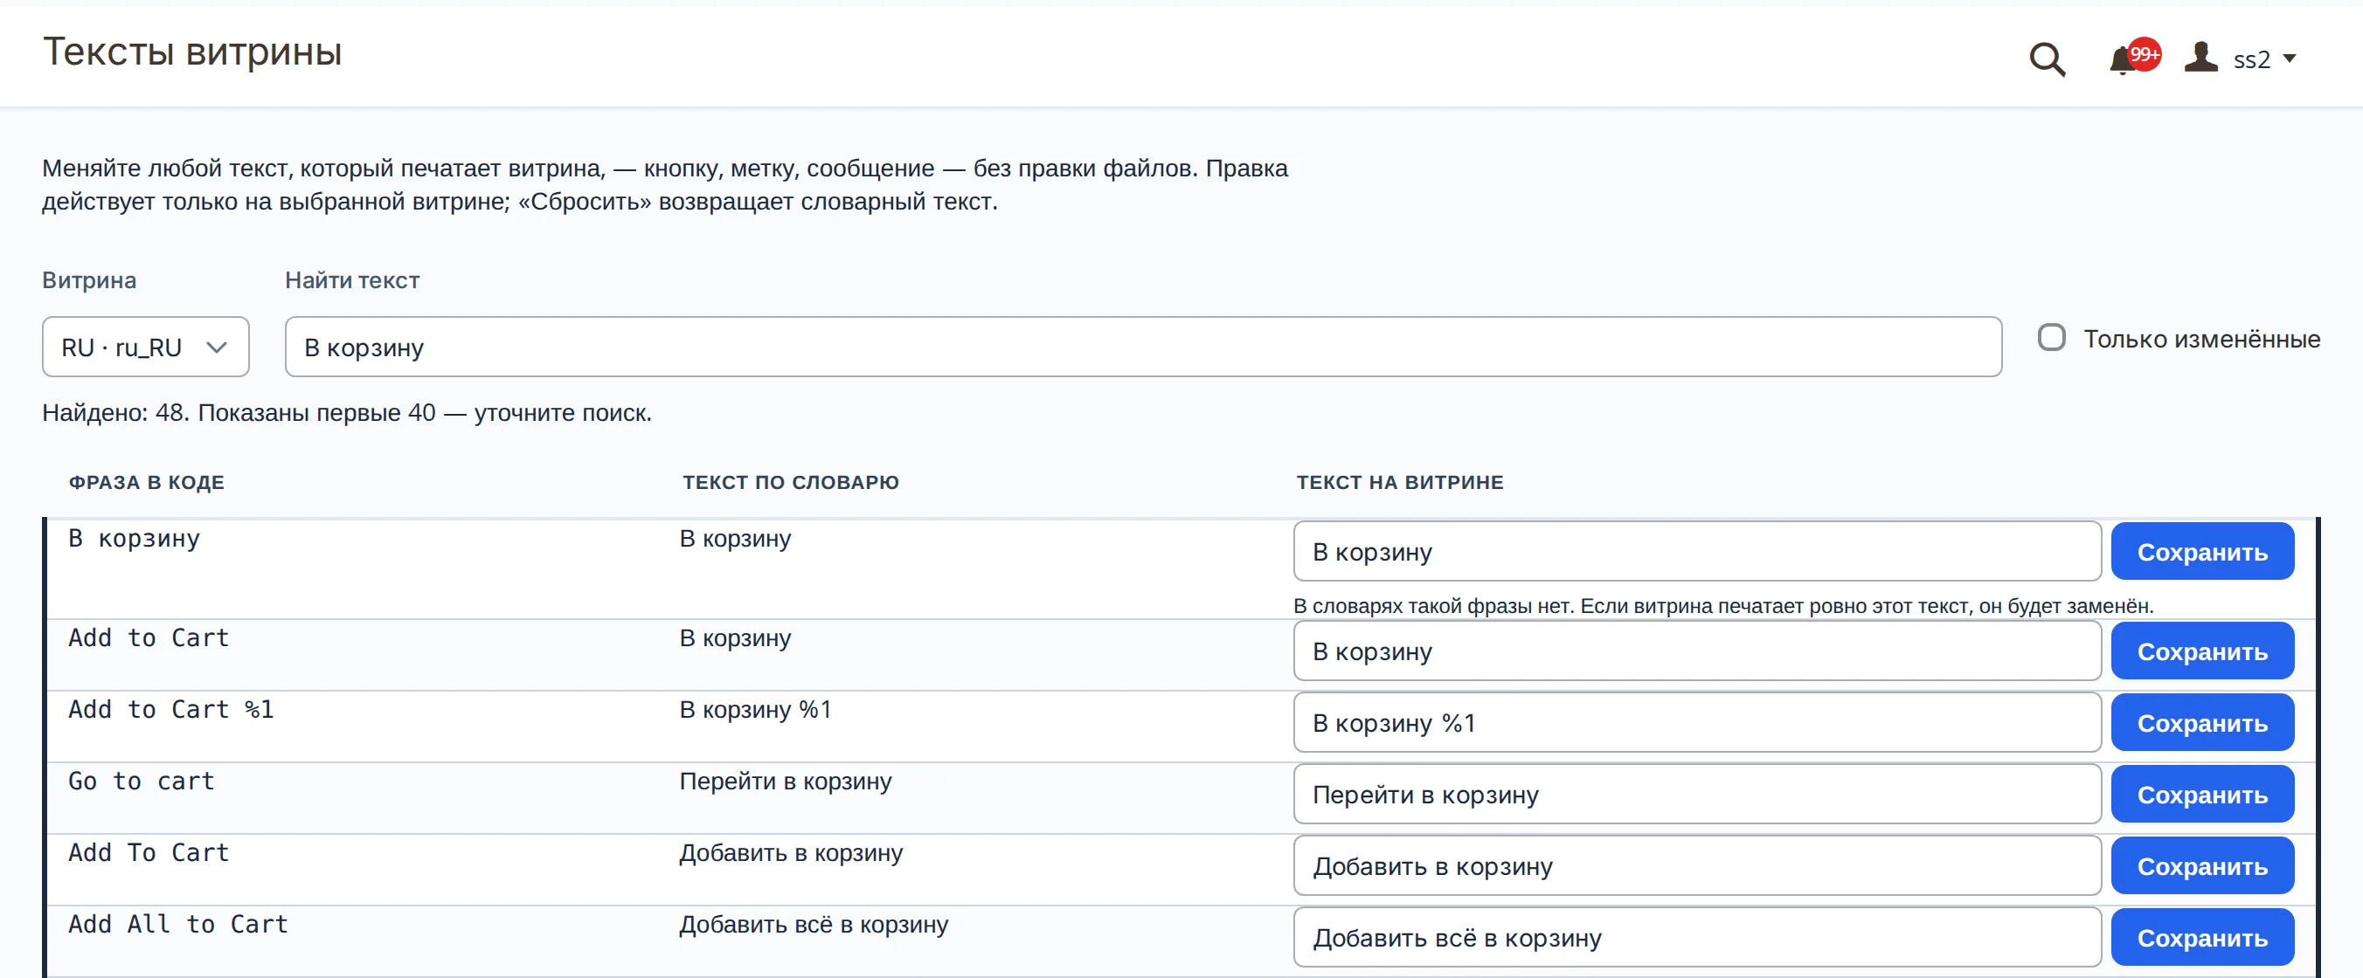Save the 'В корзину' phrase row
The image size is (2363, 978).
[2201, 552]
